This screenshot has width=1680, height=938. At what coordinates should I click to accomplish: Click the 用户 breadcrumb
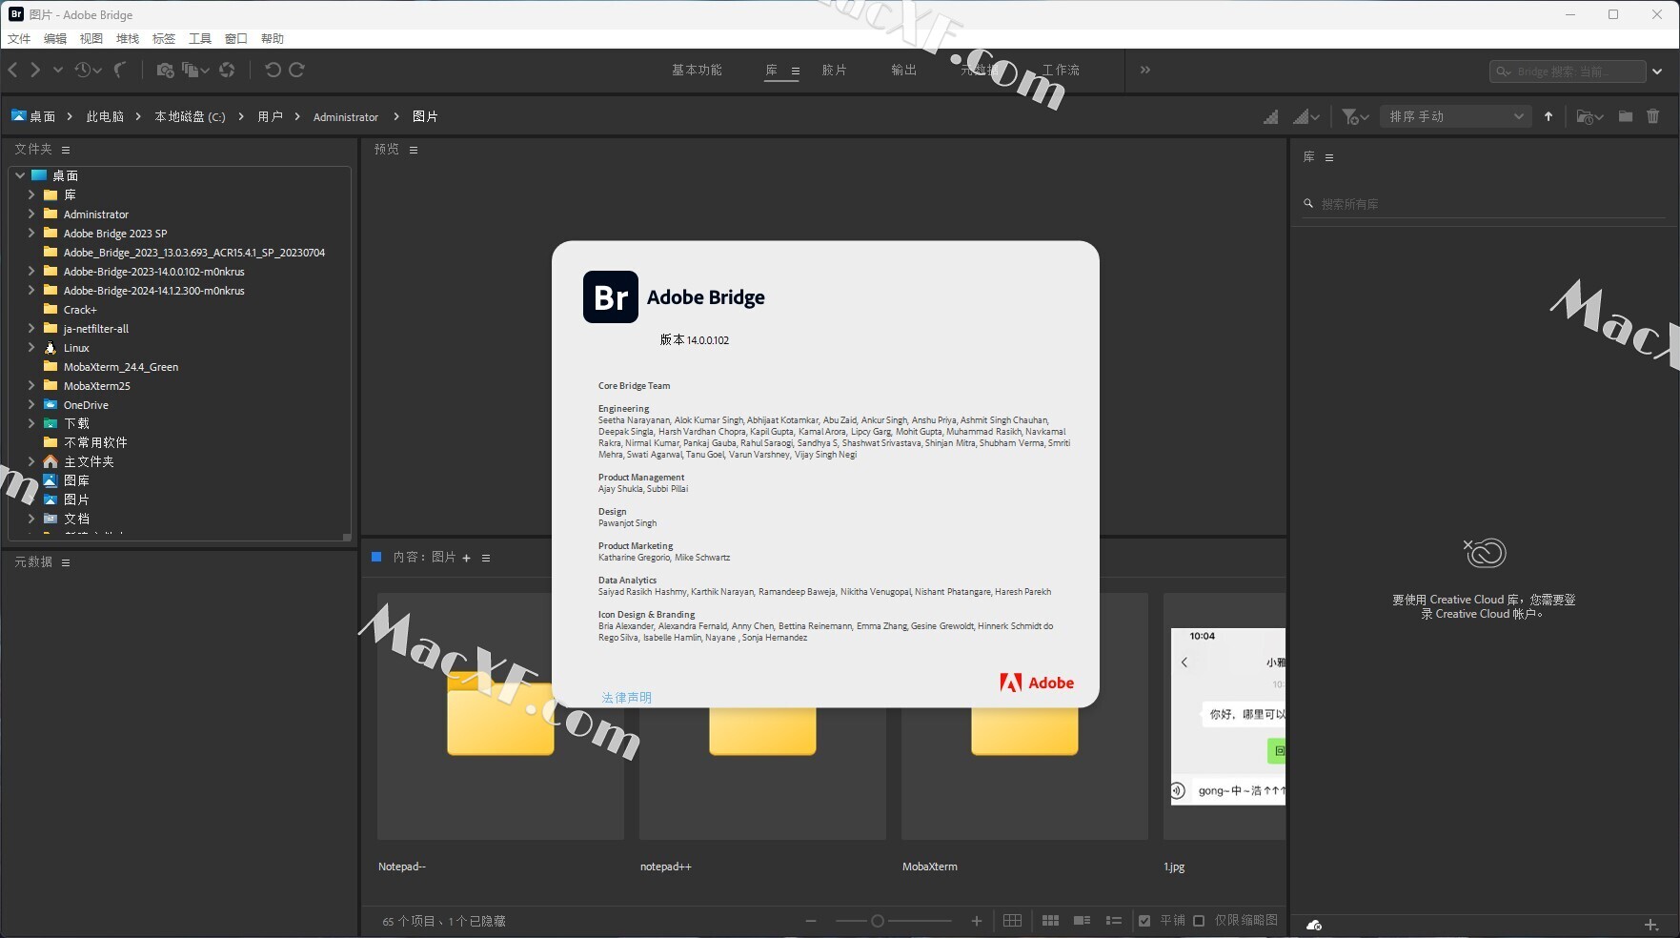pyautogui.click(x=271, y=116)
